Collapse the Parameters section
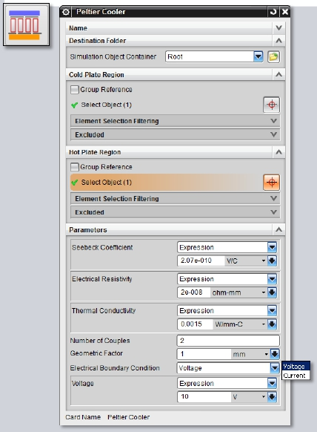Viewport: 317px width, 432px height. click(278, 230)
